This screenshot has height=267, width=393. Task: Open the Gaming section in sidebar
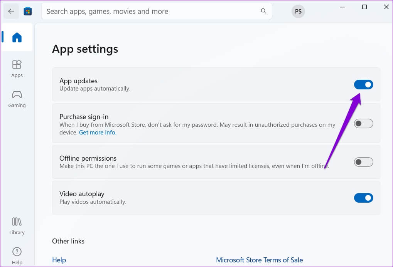[17, 99]
